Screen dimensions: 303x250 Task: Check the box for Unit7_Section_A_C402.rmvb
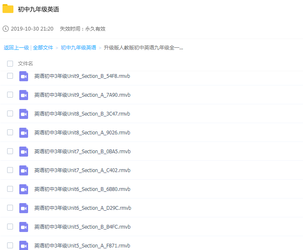[10, 170]
